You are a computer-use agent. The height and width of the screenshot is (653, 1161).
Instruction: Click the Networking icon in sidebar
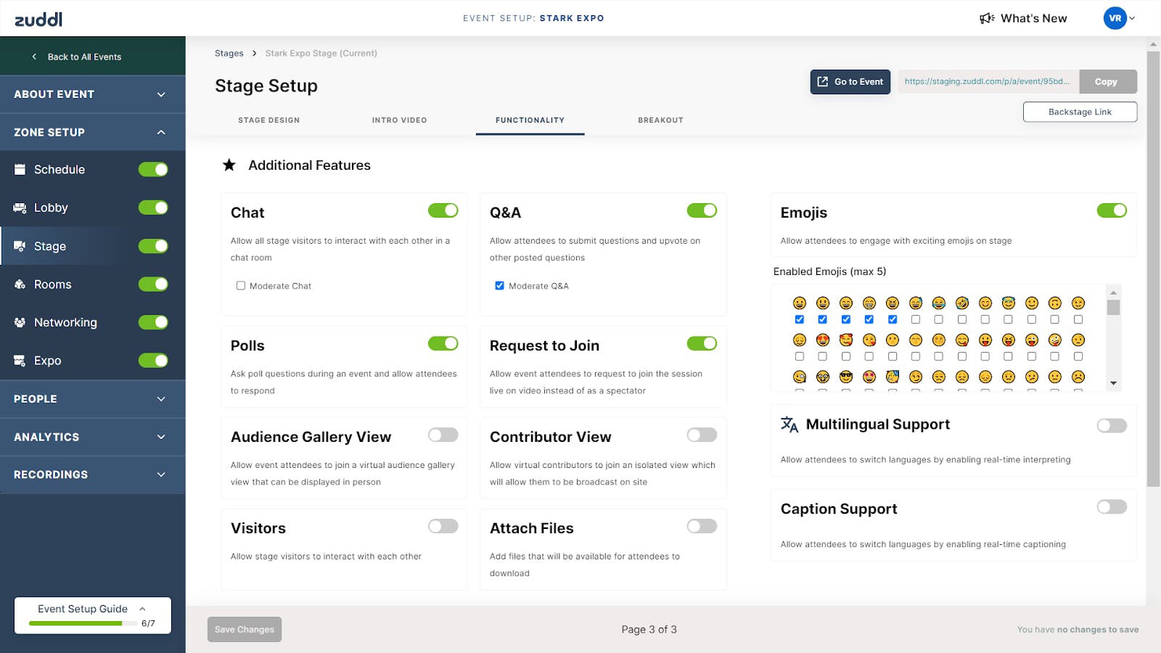[x=20, y=322]
